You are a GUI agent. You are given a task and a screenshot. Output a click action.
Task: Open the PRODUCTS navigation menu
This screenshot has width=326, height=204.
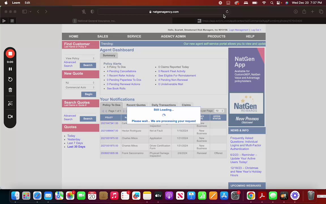pyautogui.click(x=216, y=36)
